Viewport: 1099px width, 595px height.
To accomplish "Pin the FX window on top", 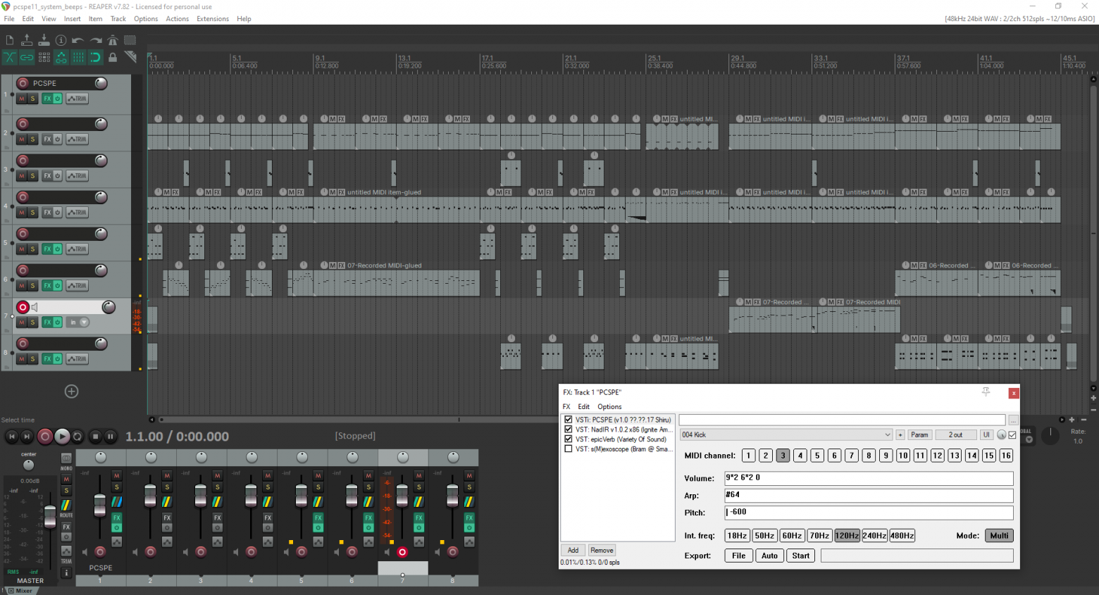I will pyautogui.click(x=986, y=392).
